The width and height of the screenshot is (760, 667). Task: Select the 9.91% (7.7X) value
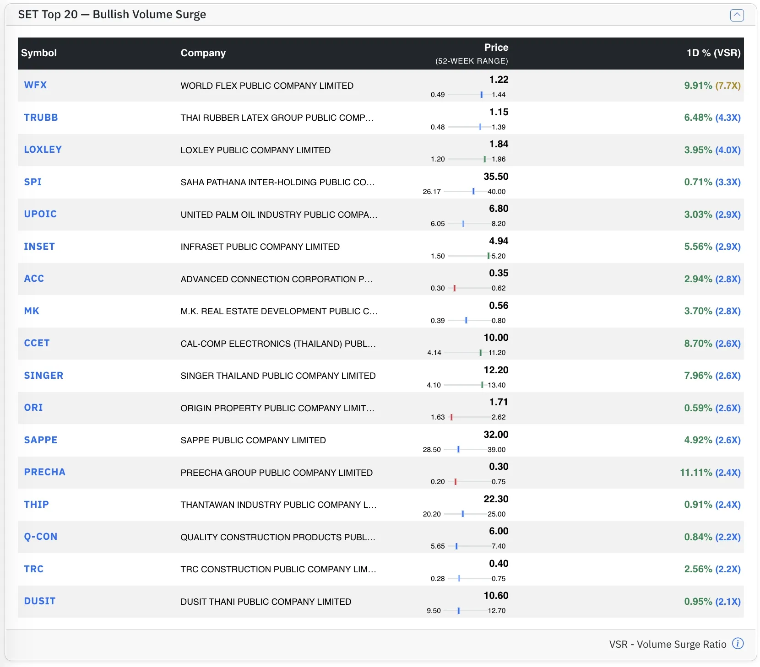pos(712,86)
